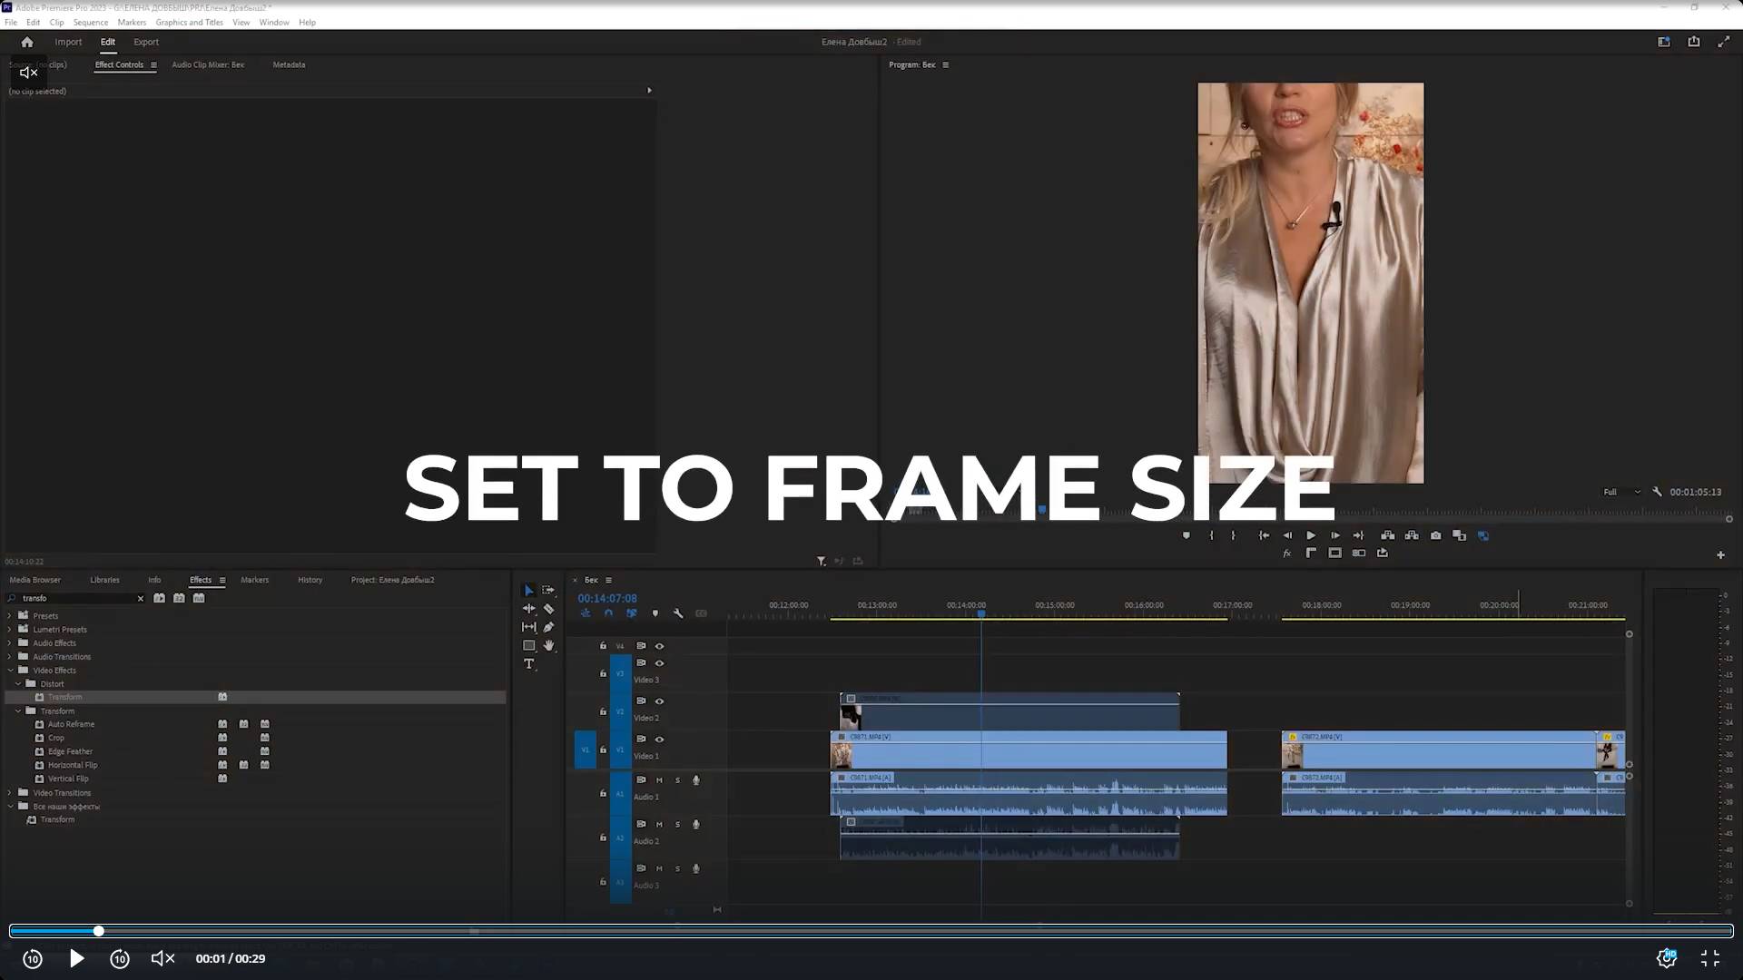The image size is (1743, 980).
Task: Click the video player progress bar
Action: click(x=871, y=931)
